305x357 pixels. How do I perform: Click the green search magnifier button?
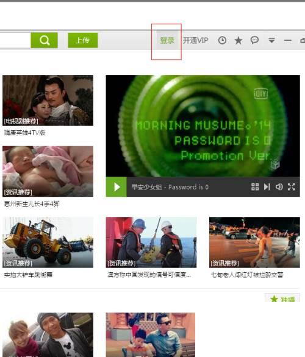point(44,40)
